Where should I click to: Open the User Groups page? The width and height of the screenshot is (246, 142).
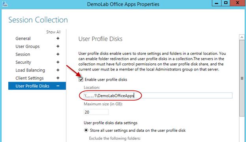pyautogui.click(x=28, y=46)
